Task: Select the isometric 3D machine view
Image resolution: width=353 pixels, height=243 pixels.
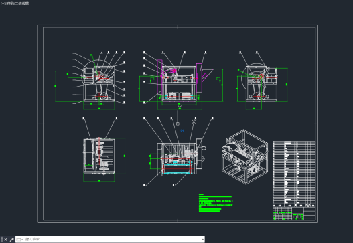Action: point(244,157)
